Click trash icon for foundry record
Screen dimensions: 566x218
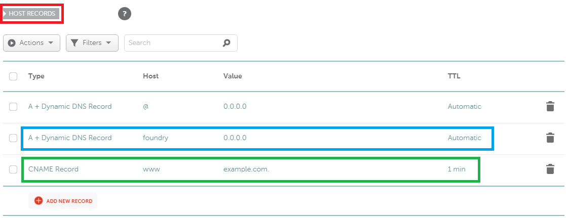point(550,138)
